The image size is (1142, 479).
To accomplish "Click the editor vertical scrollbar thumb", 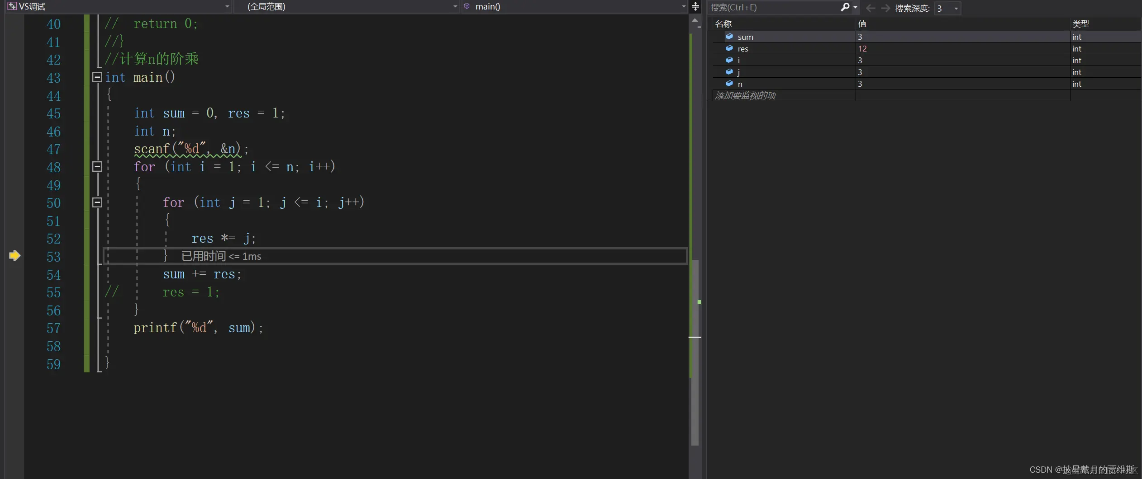I will (x=695, y=352).
